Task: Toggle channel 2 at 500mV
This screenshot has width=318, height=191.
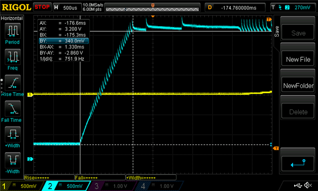Action: pyautogui.click(x=66, y=186)
